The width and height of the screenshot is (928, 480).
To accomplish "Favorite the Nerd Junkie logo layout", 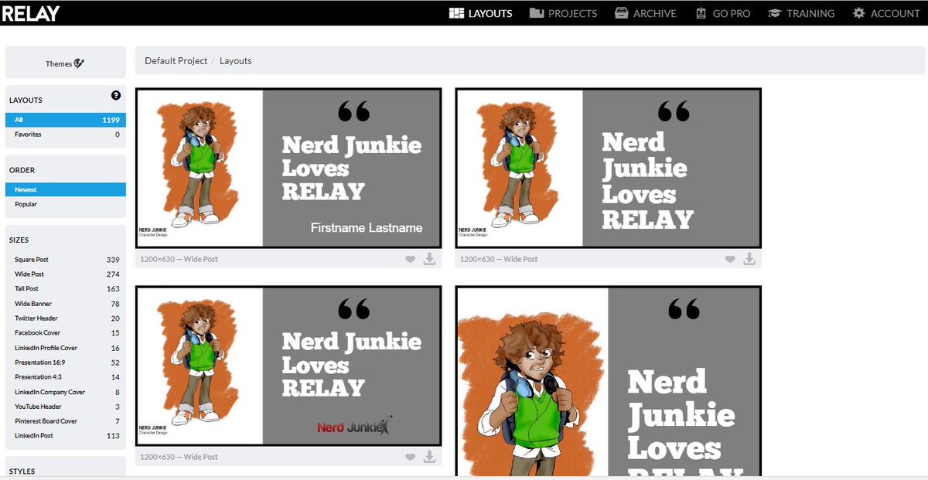I will [x=410, y=458].
